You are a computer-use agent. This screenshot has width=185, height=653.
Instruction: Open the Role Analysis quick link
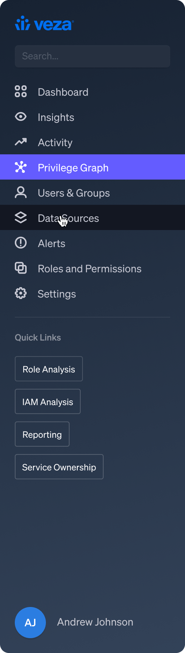(x=49, y=369)
